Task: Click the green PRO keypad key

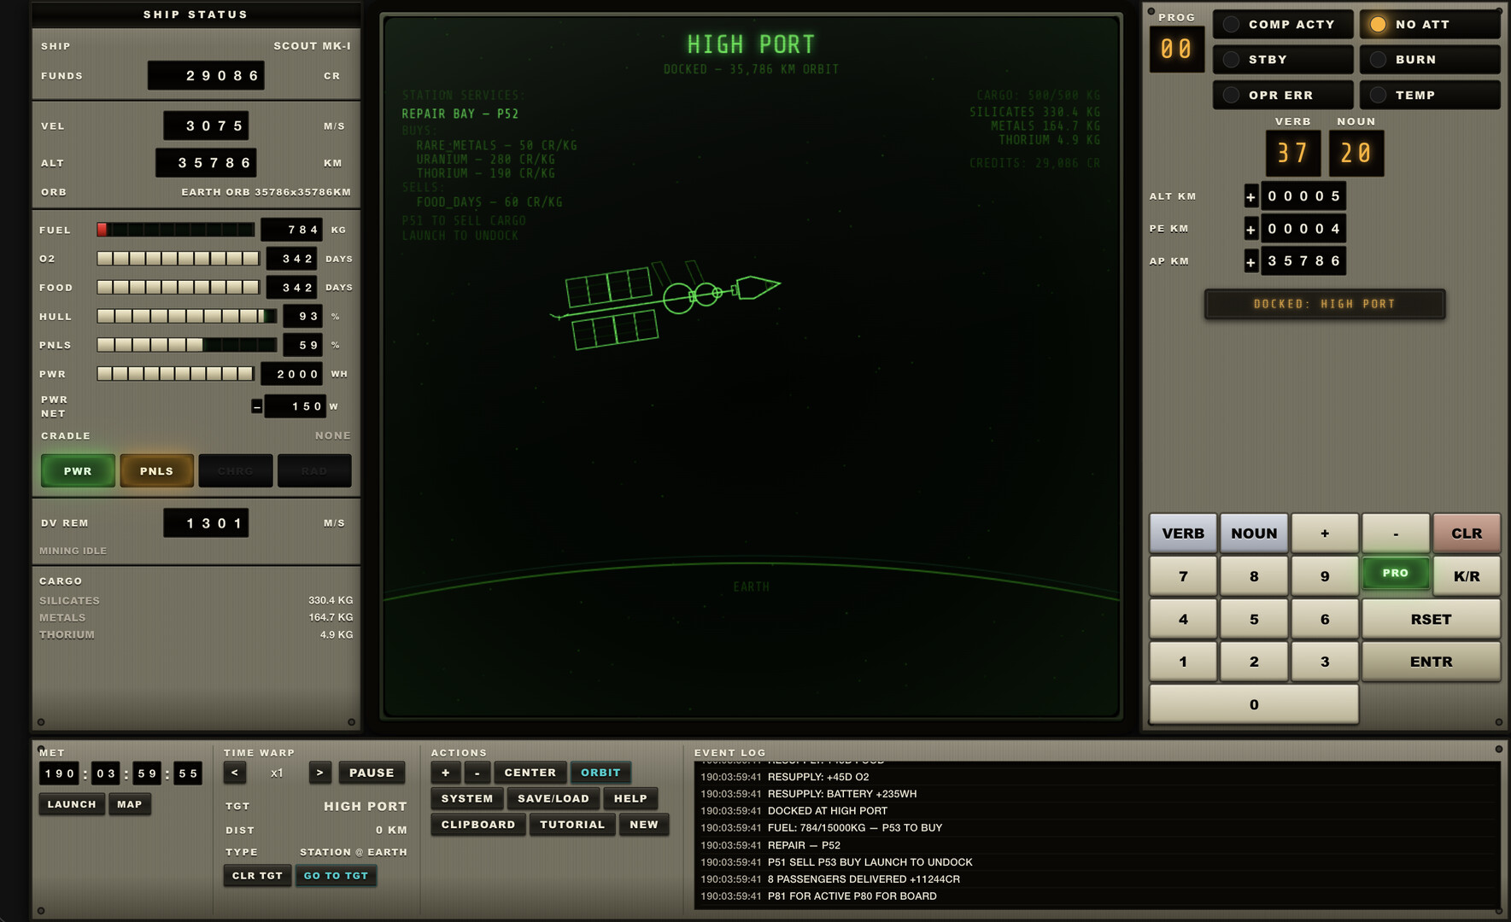Action: pyautogui.click(x=1395, y=574)
